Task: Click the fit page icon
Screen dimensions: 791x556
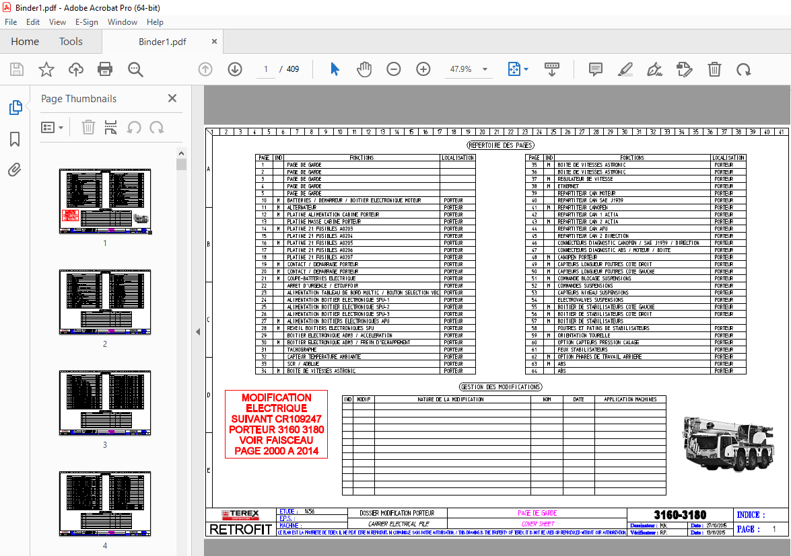Action: (514, 69)
